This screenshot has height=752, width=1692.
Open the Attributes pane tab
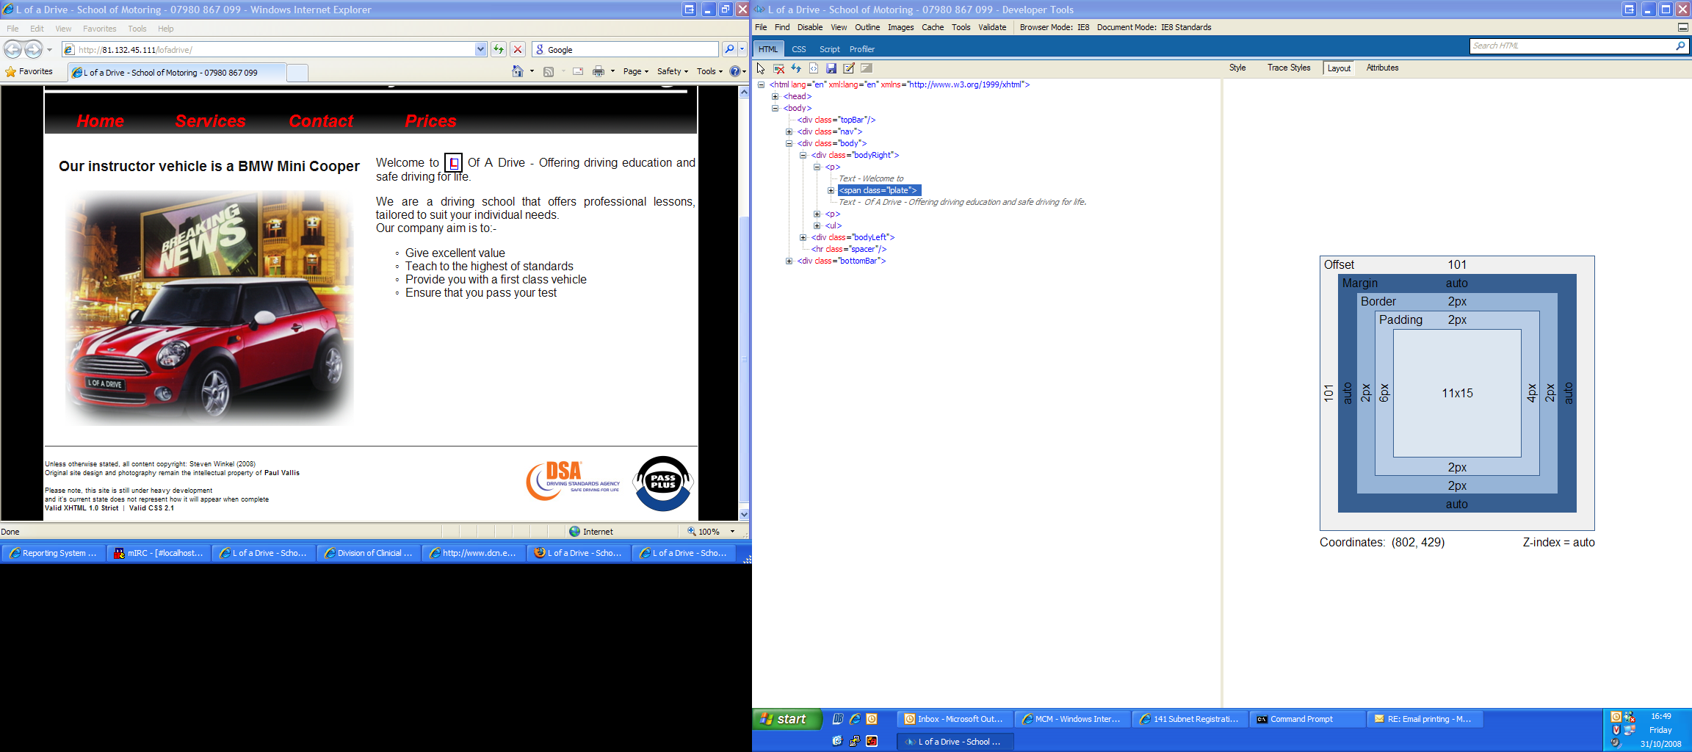[x=1382, y=68]
